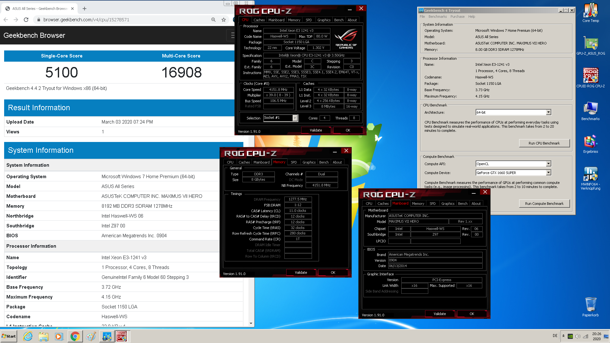Click Validate in mainboard CPU-Z window
The height and width of the screenshot is (343, 610).
[440, 314]
